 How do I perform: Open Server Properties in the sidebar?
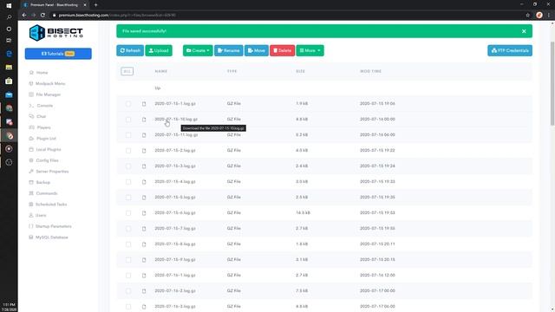[x=49, y=172]
